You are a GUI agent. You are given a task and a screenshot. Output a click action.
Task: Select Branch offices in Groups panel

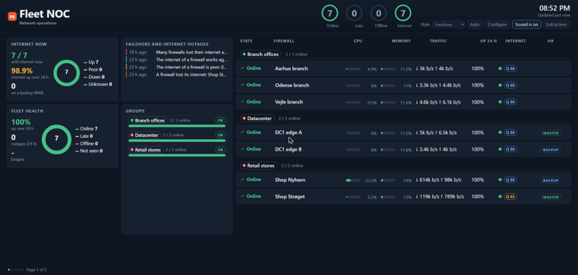tap(148, 121)
